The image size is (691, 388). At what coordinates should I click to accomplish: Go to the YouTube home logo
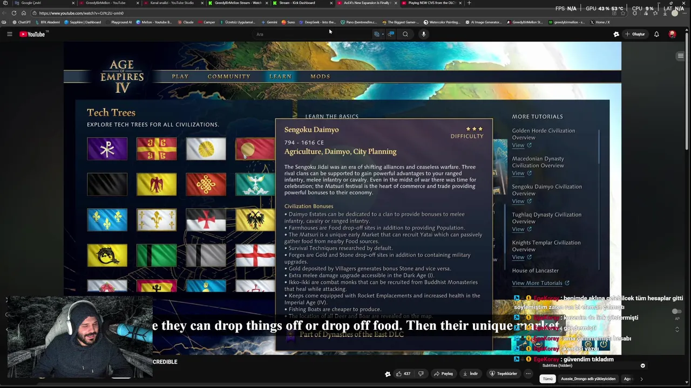(33, 34)
